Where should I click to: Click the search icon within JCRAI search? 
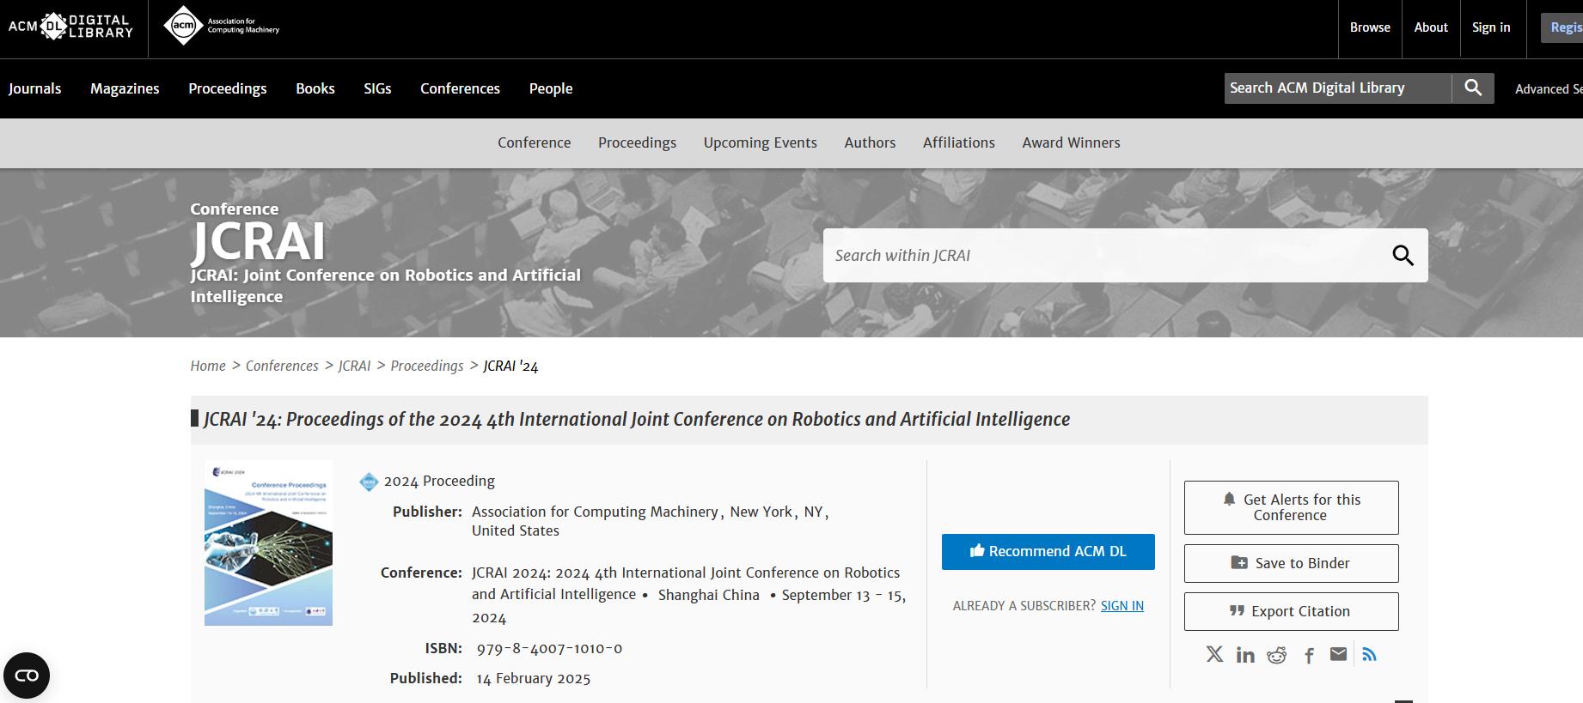(x=1403, y=255)
